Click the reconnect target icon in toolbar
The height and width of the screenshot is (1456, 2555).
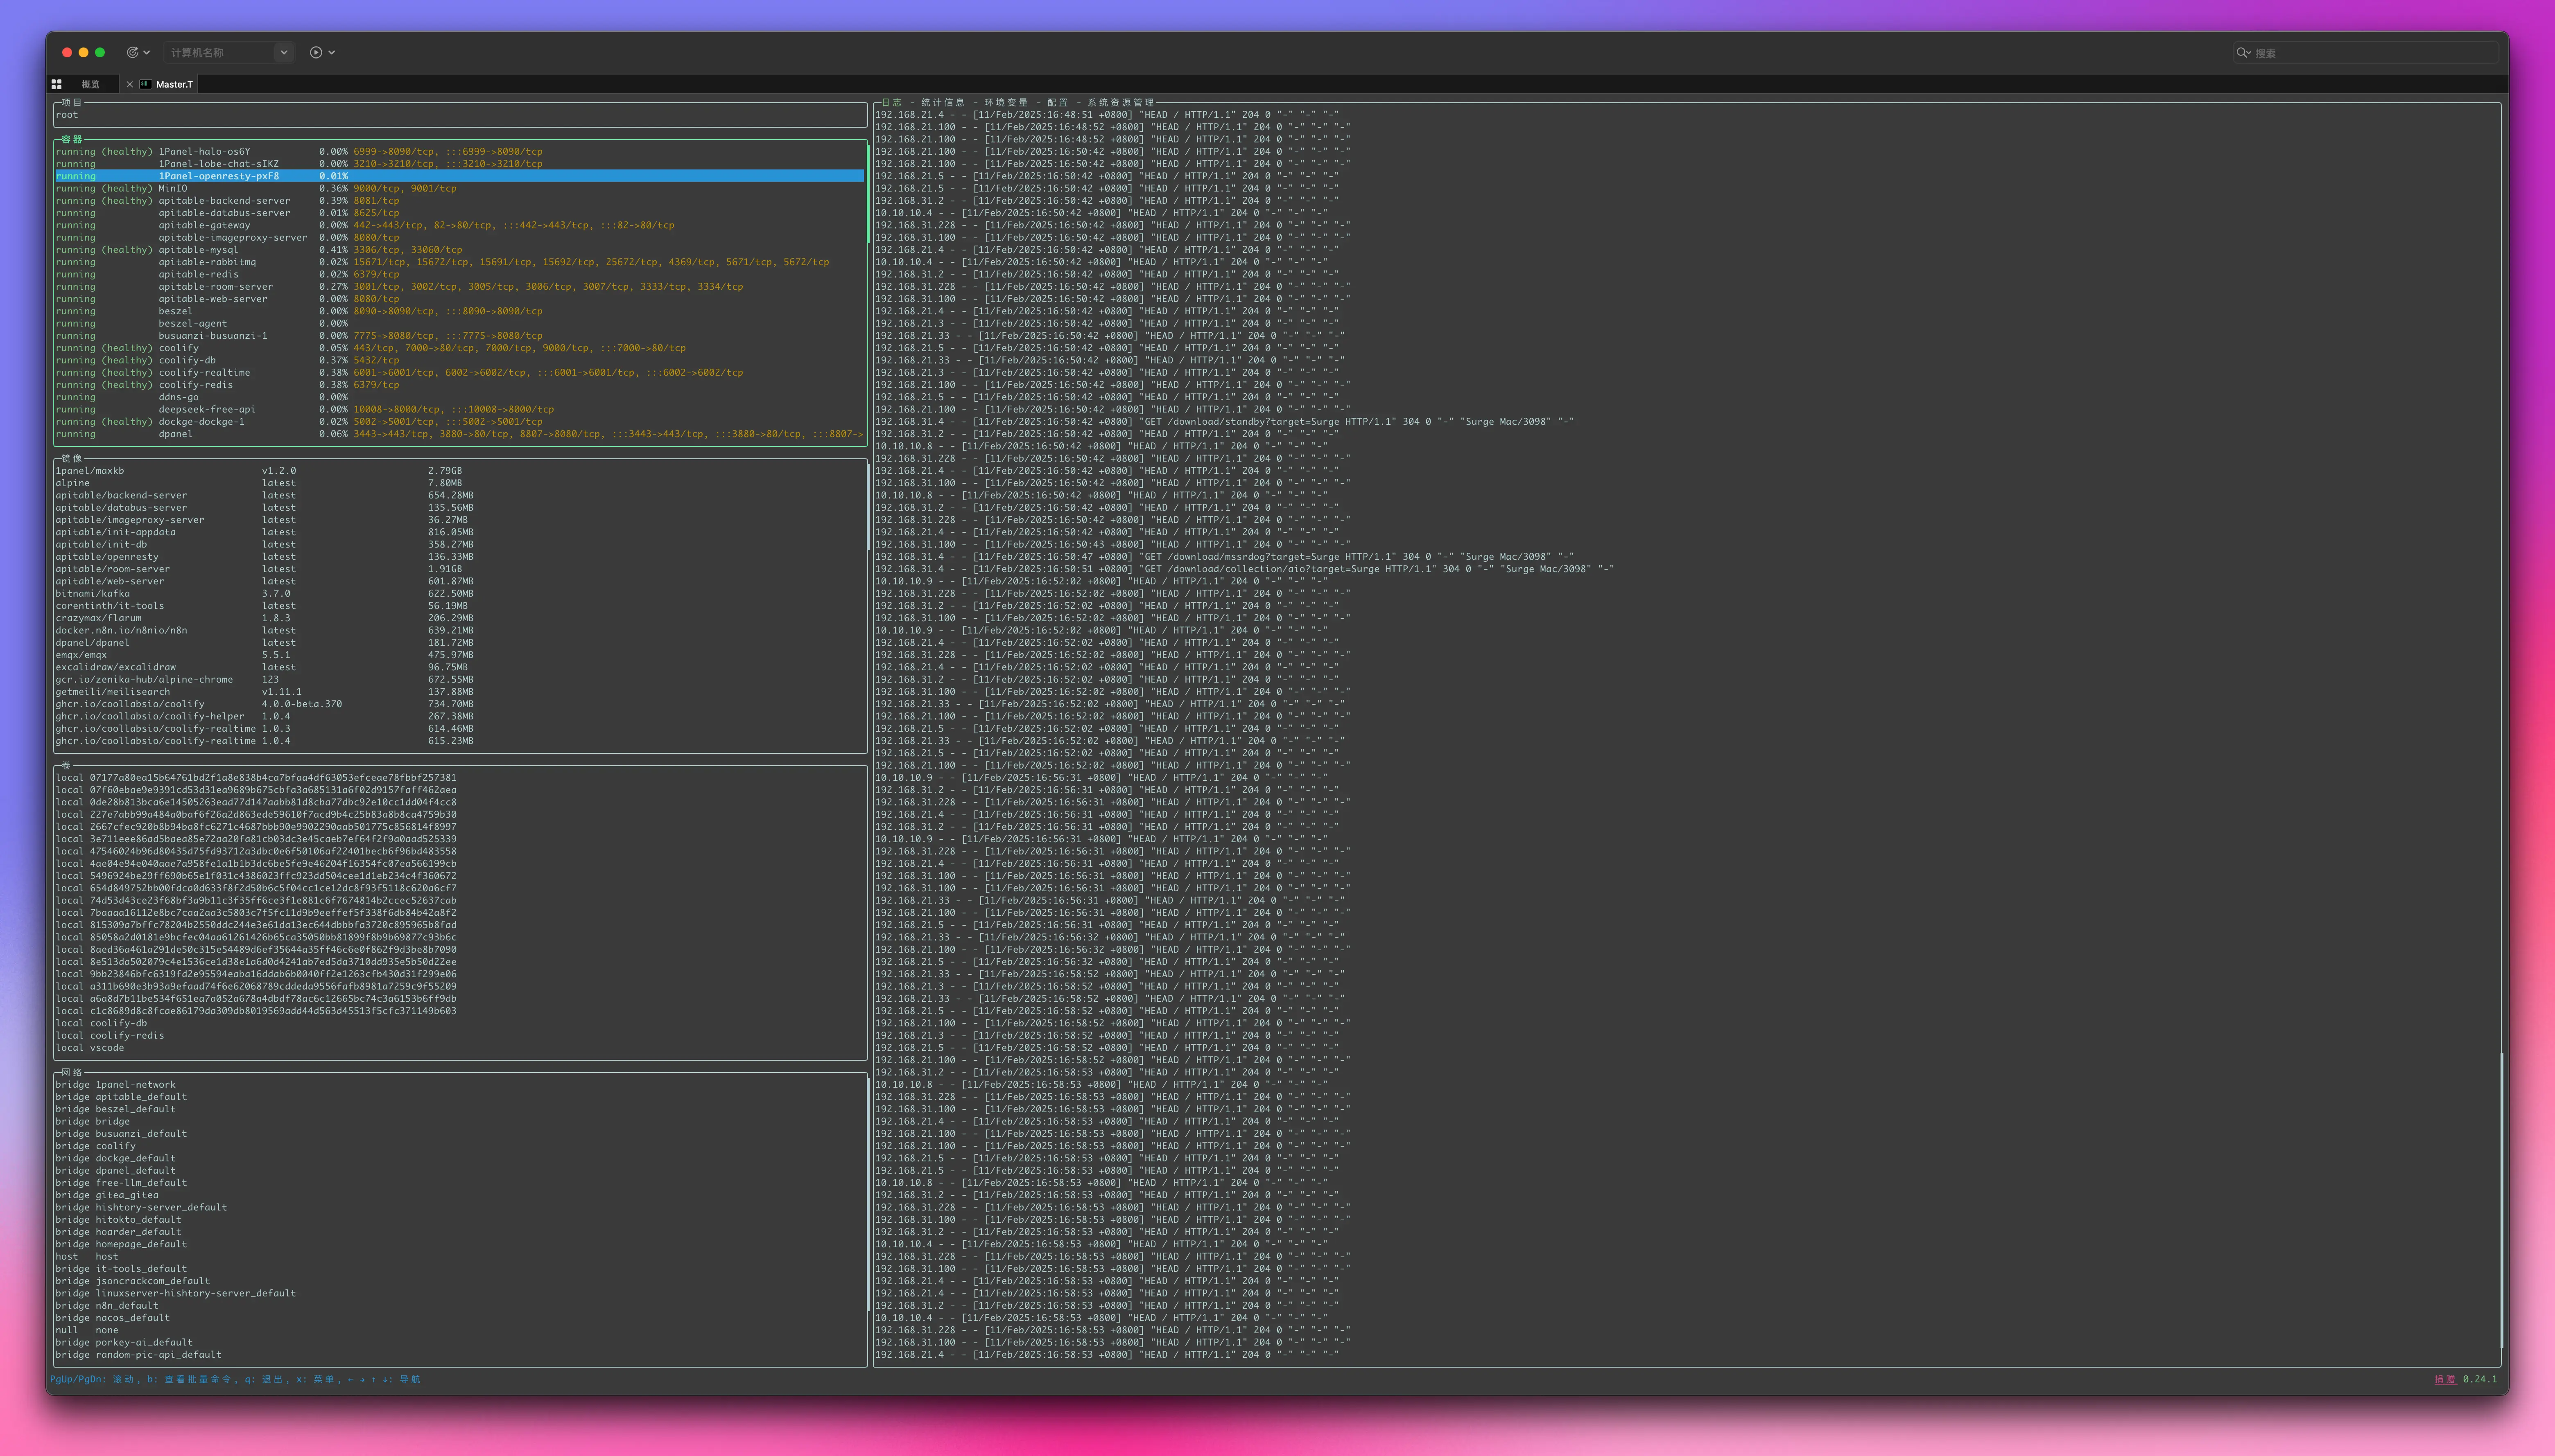pyautogui.click(x=132, y=52)
